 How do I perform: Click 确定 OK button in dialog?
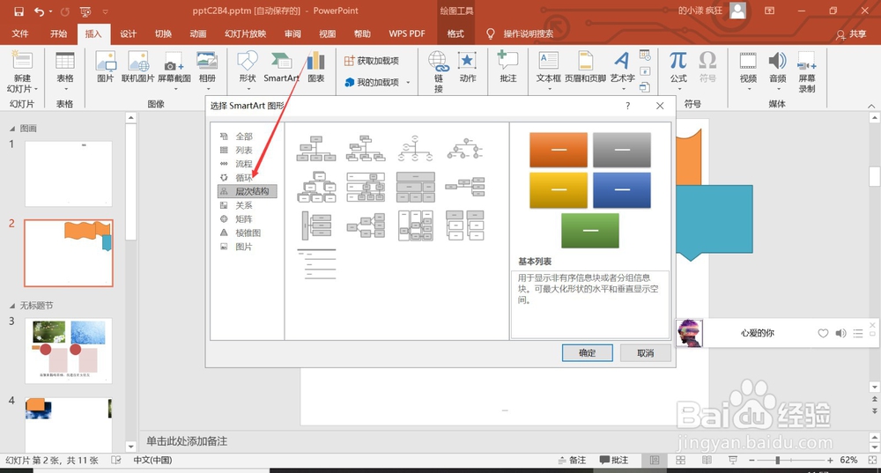click(x=587, y=353)
